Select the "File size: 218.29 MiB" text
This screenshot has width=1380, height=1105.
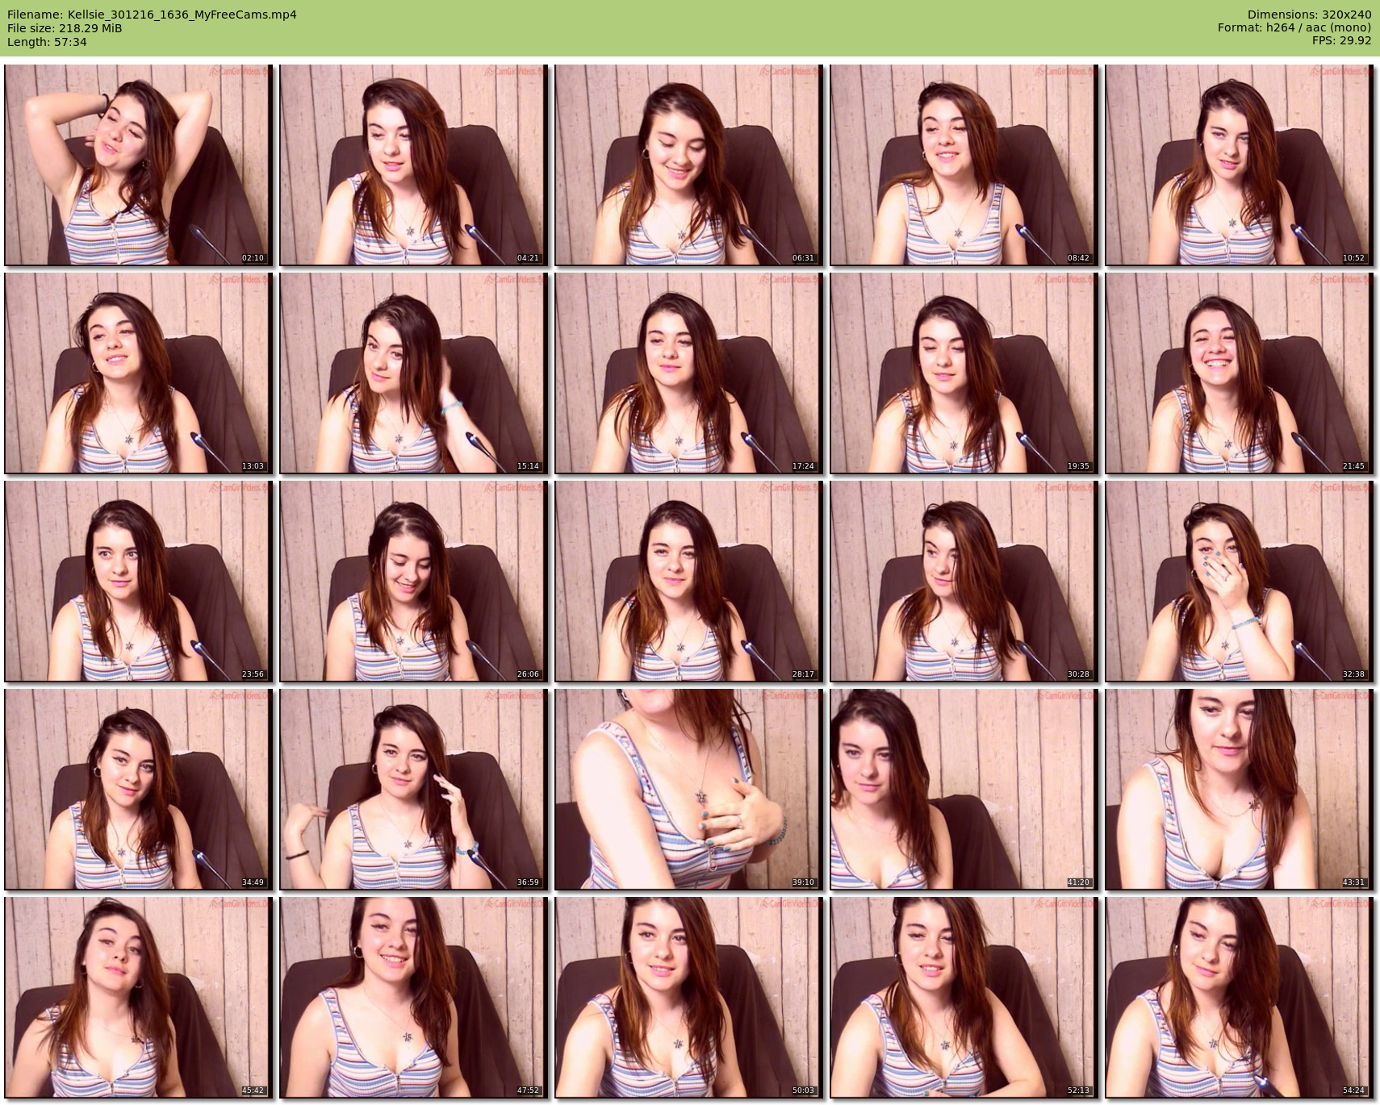tap(65, 28)
